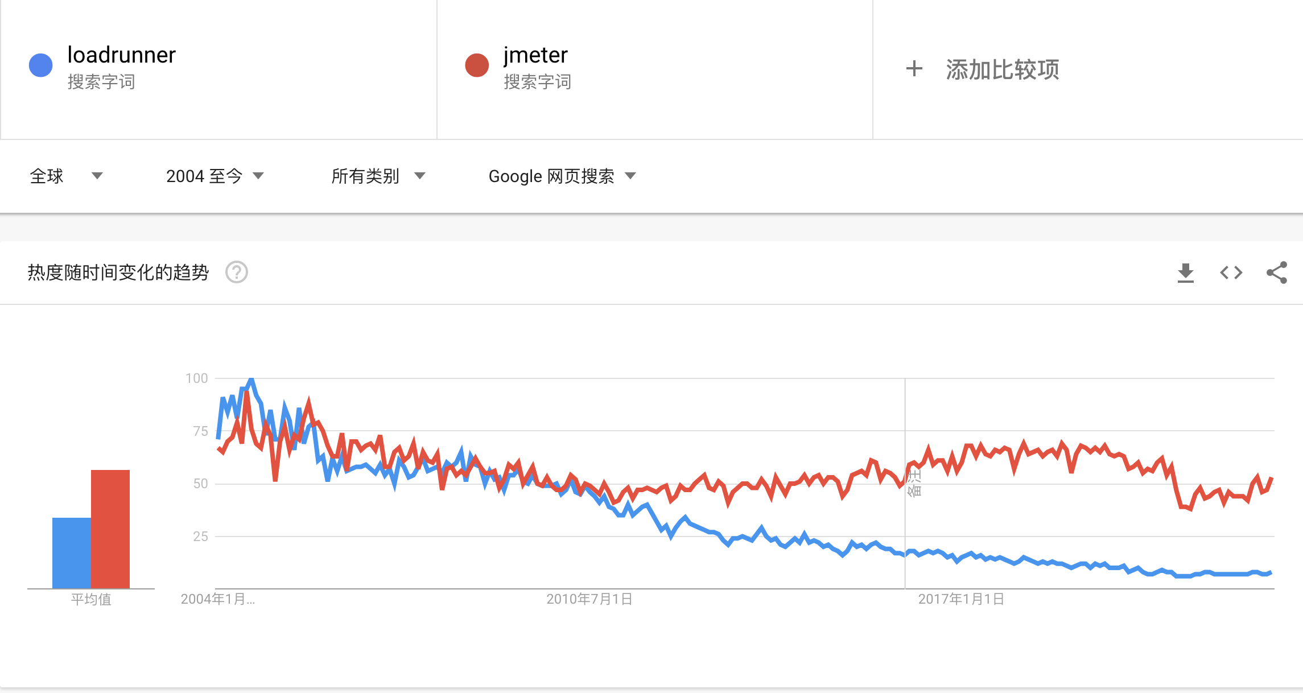Edit the jmeter search term
This screenshot has width=1303, height=693.
tap(535, 55)
